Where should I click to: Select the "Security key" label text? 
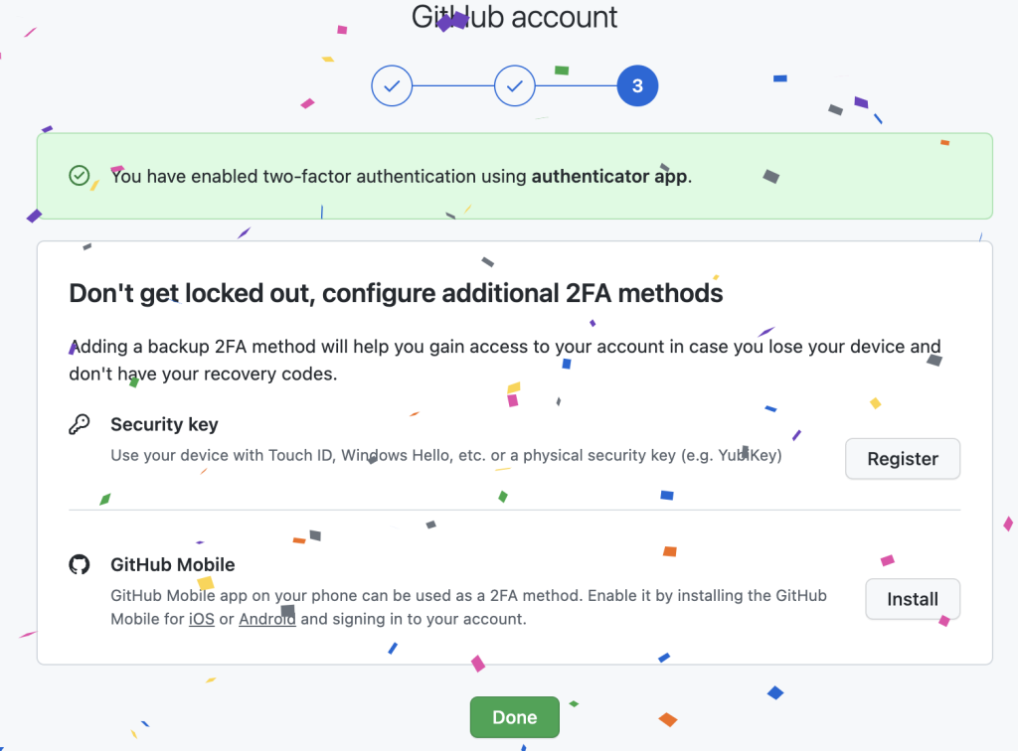(x=164, y=424)
